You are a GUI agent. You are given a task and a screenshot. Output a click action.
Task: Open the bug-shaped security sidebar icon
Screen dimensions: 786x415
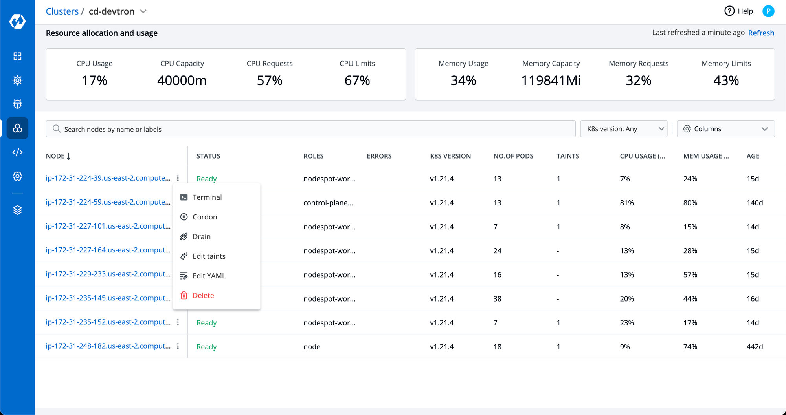[x=17, y=104]
